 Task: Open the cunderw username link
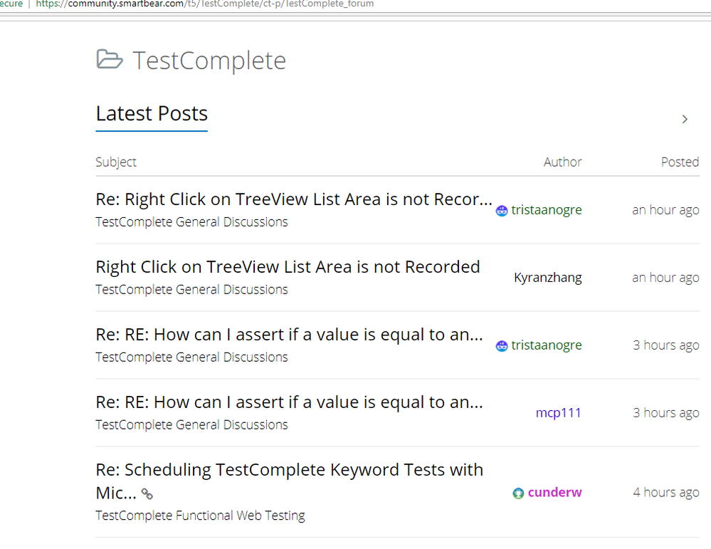click(x=554, y=493)
